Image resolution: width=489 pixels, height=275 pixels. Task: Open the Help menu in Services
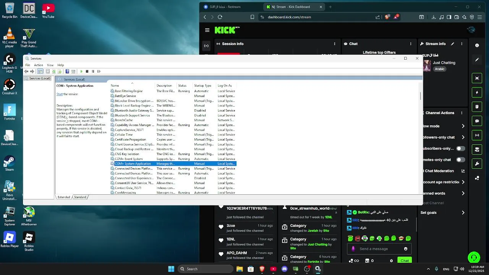(61, 65)
